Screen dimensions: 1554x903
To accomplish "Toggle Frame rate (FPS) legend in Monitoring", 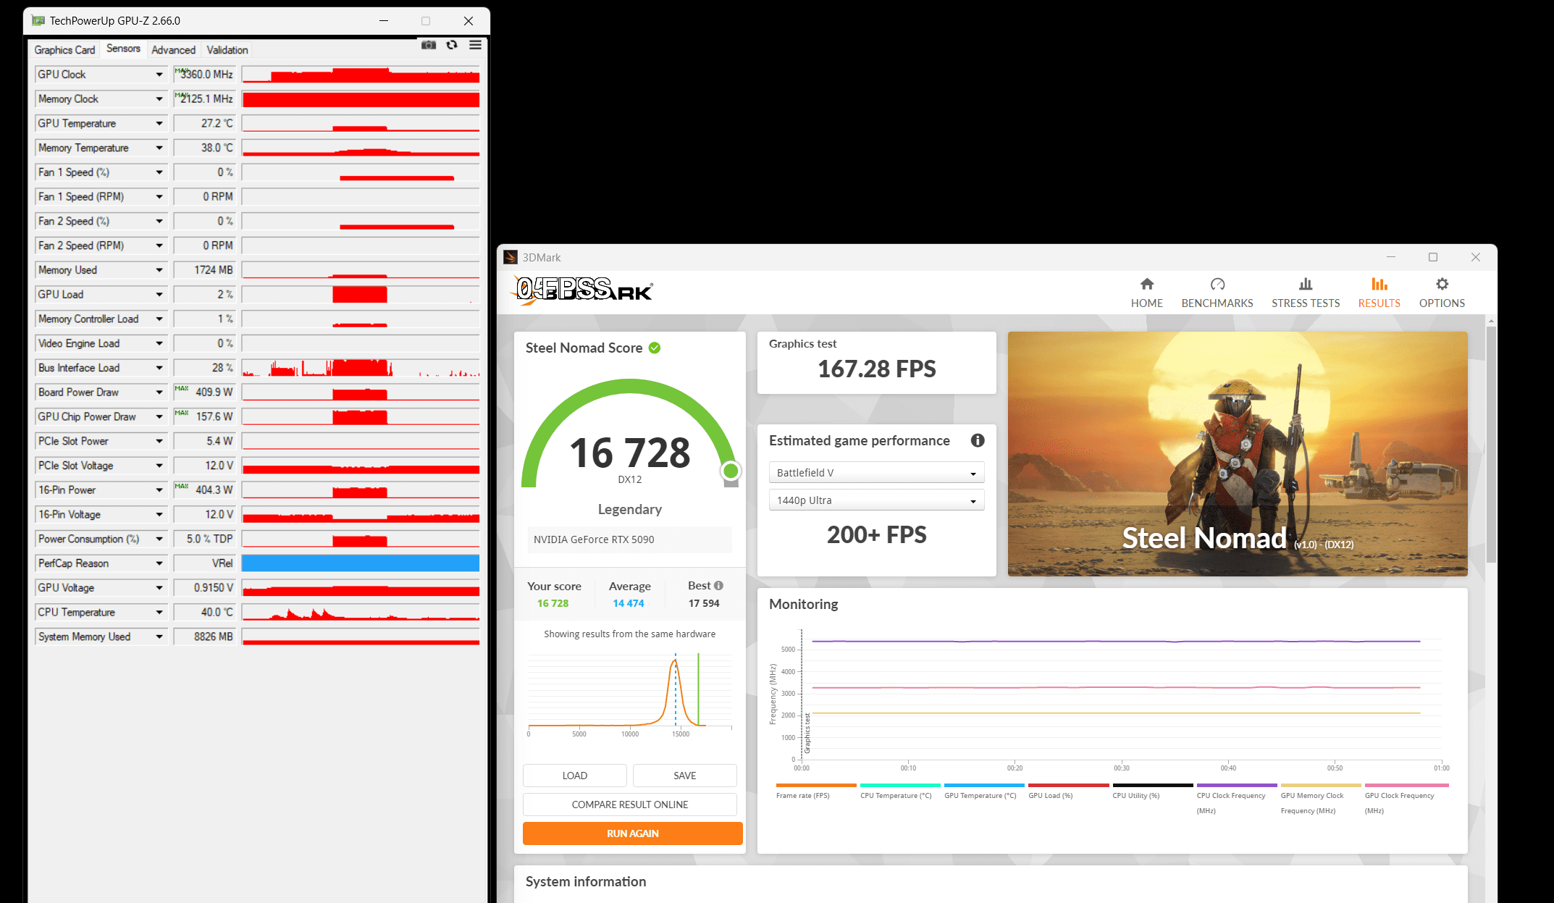I will 802,795.
